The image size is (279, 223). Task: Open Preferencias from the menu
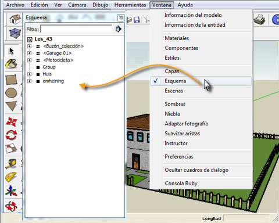point(179,156)
